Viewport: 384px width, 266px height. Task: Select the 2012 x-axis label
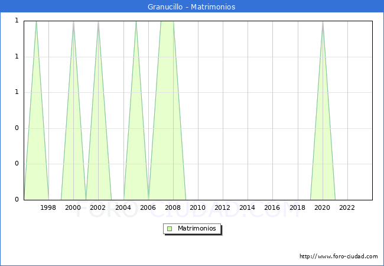(x=222, y=207)
